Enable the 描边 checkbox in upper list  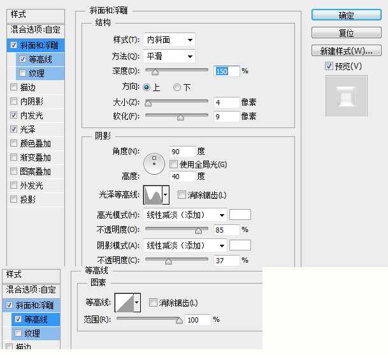[x=13, y=87]
